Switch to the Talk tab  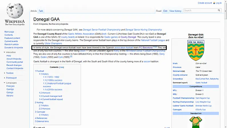click(x=41, y=11)
